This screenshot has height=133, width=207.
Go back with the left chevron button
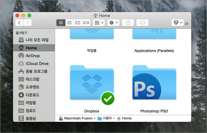19,23
